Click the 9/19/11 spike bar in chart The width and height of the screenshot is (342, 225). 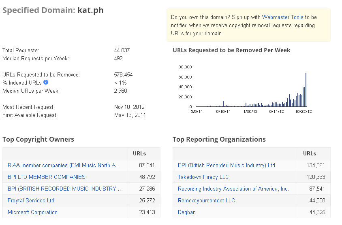[x=223, y=104]
